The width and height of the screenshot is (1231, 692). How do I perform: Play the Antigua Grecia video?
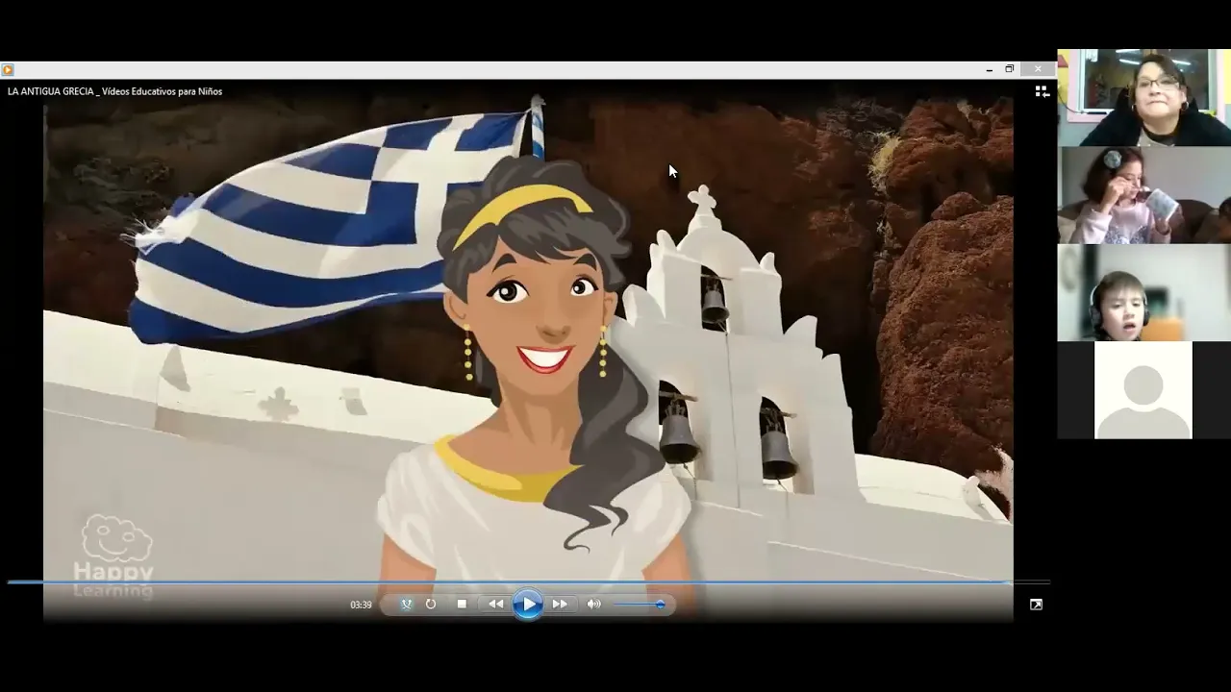(x=527, y=605)
